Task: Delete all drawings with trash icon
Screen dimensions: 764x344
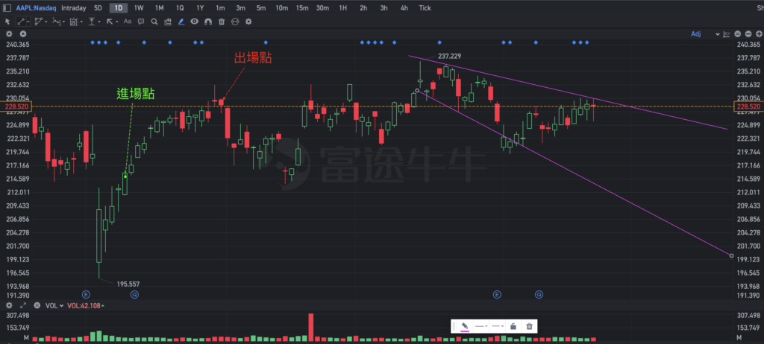Action: [222, 22]
